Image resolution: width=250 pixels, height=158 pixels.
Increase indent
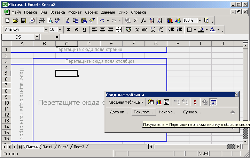(x=179, y=30)
